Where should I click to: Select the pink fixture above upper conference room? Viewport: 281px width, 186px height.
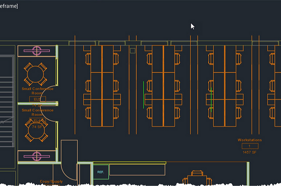click(37, 51)
